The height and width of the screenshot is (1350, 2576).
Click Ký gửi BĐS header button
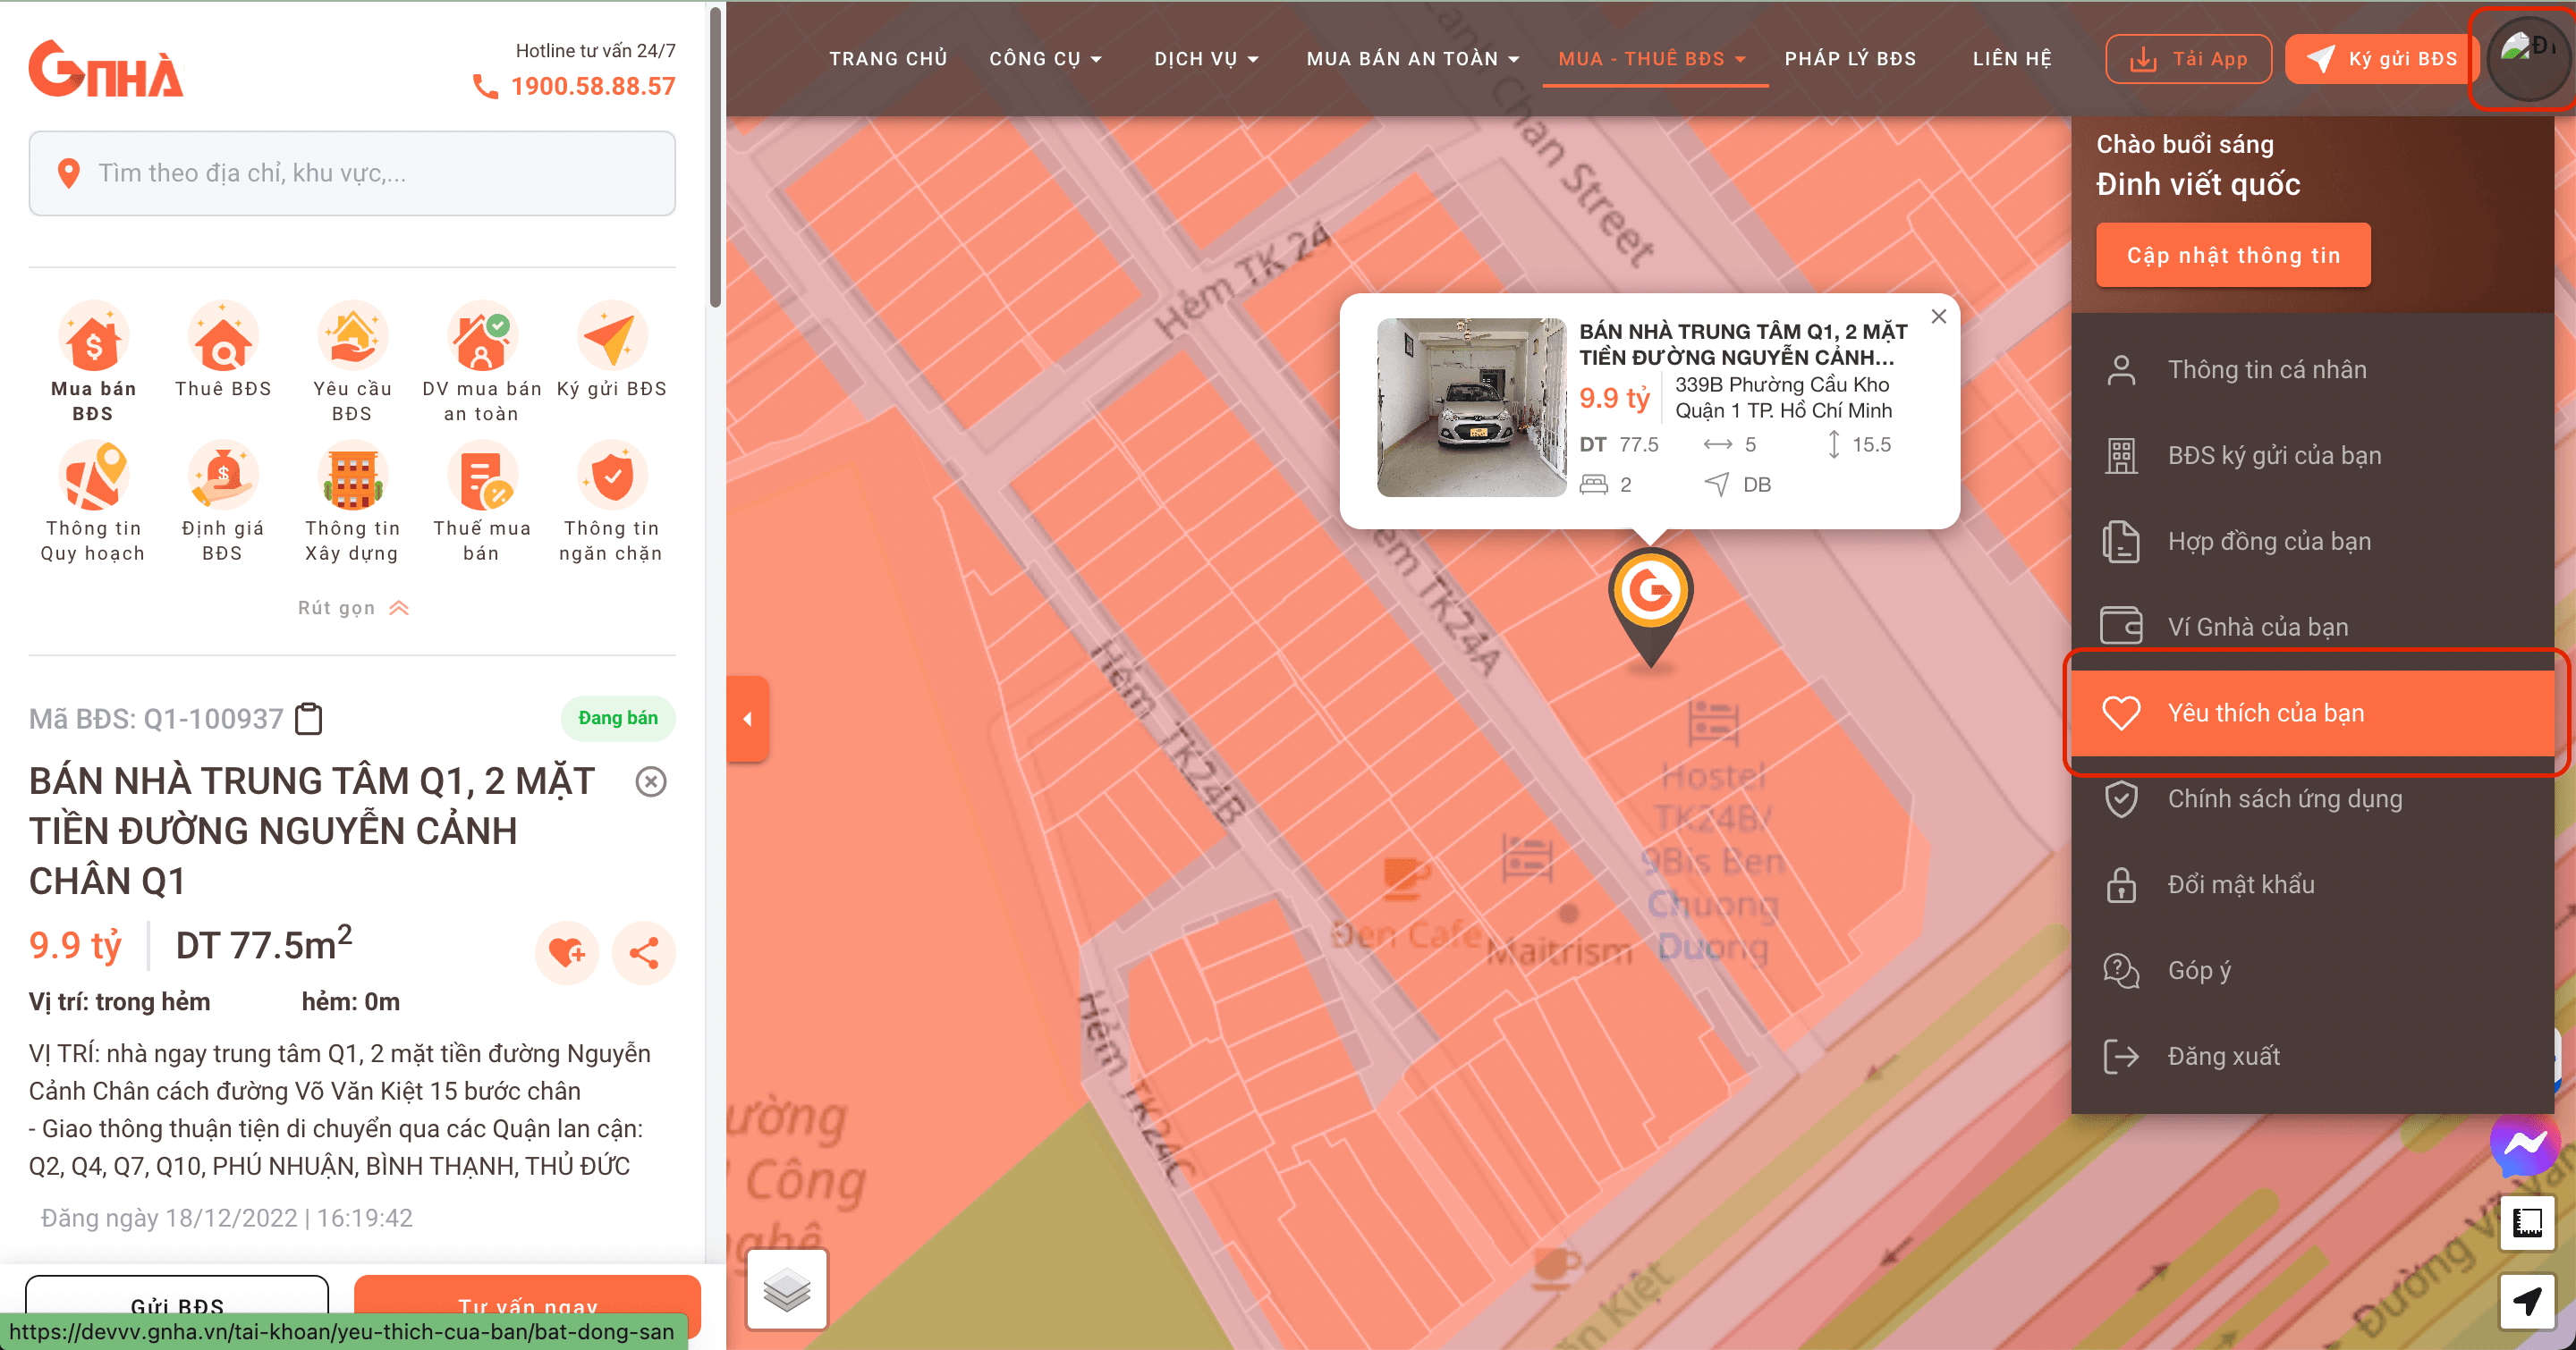point(2381,59)
